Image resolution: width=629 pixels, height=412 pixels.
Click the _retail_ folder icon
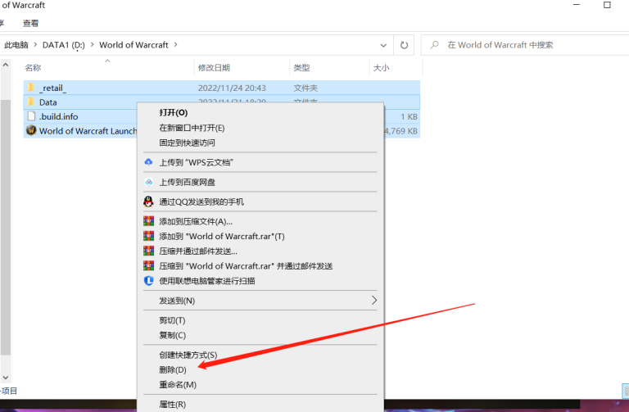point(31,88)
